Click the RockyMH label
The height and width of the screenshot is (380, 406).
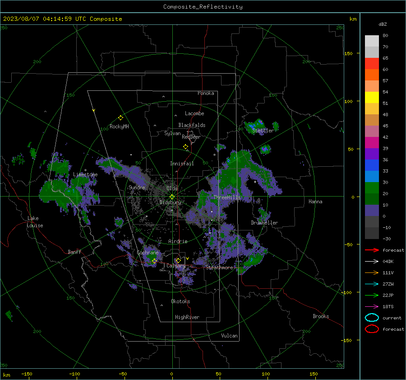pyautogui.click(x=119, y=127)
